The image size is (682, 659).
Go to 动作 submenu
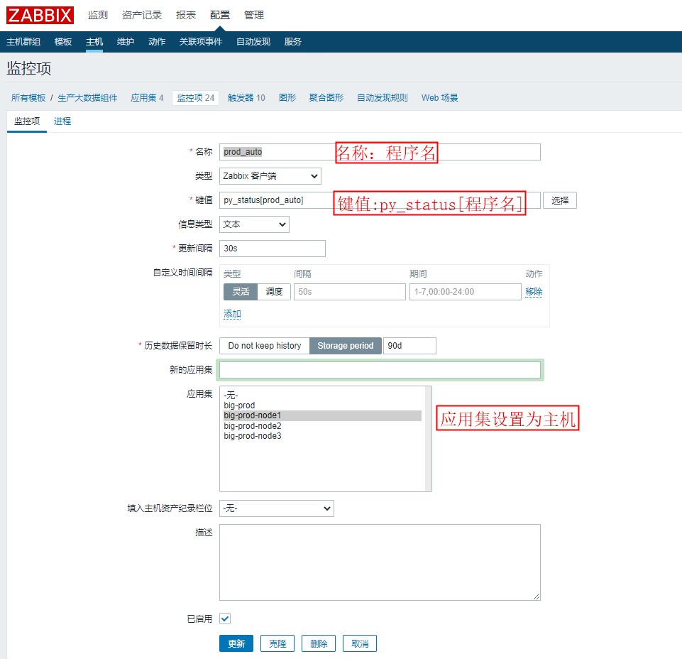[157, 42]
